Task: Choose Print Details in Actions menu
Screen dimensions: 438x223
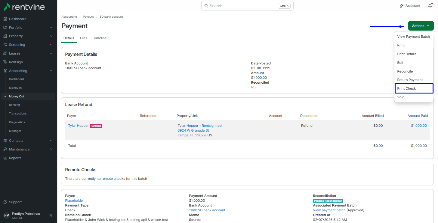Action: point(414,54)
